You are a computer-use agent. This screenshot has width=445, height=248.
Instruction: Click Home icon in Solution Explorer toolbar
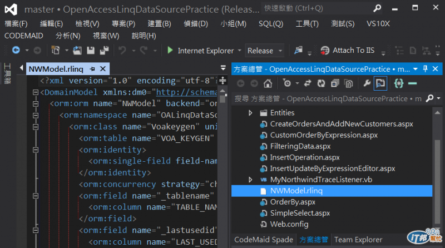pos(268,83)
